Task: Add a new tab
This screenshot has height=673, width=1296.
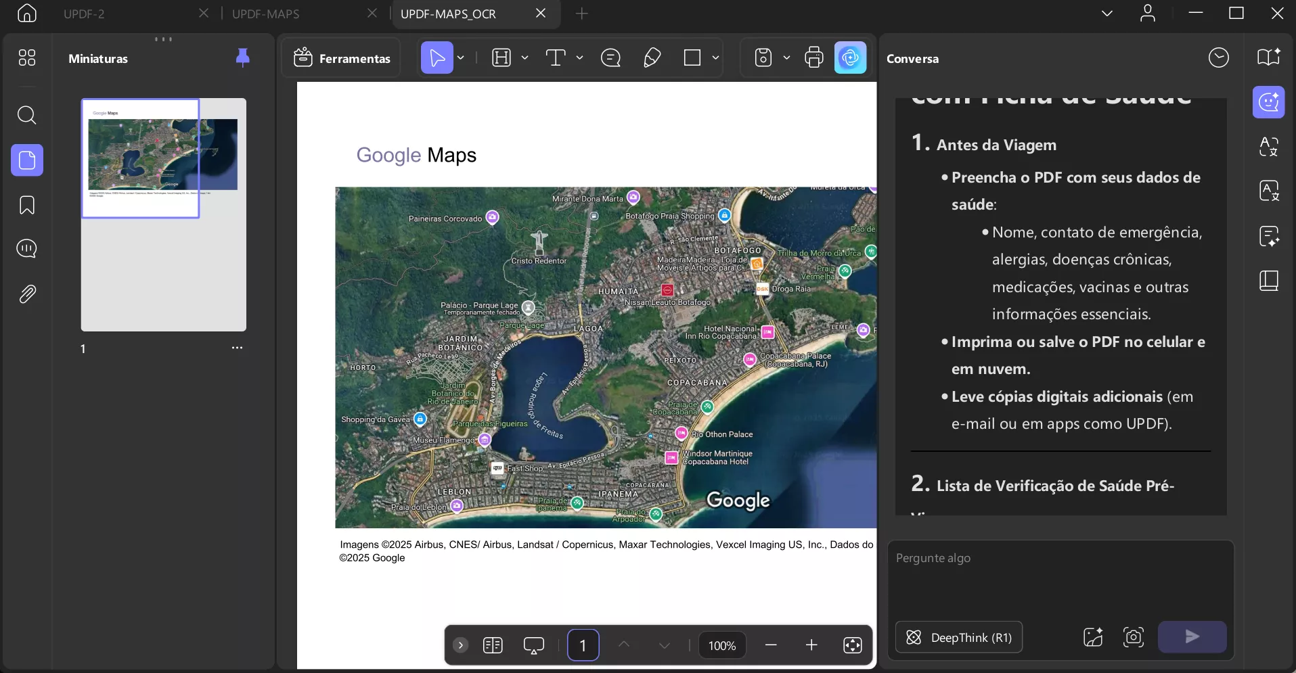Action: pyautogui.click(x=582, y=13)
